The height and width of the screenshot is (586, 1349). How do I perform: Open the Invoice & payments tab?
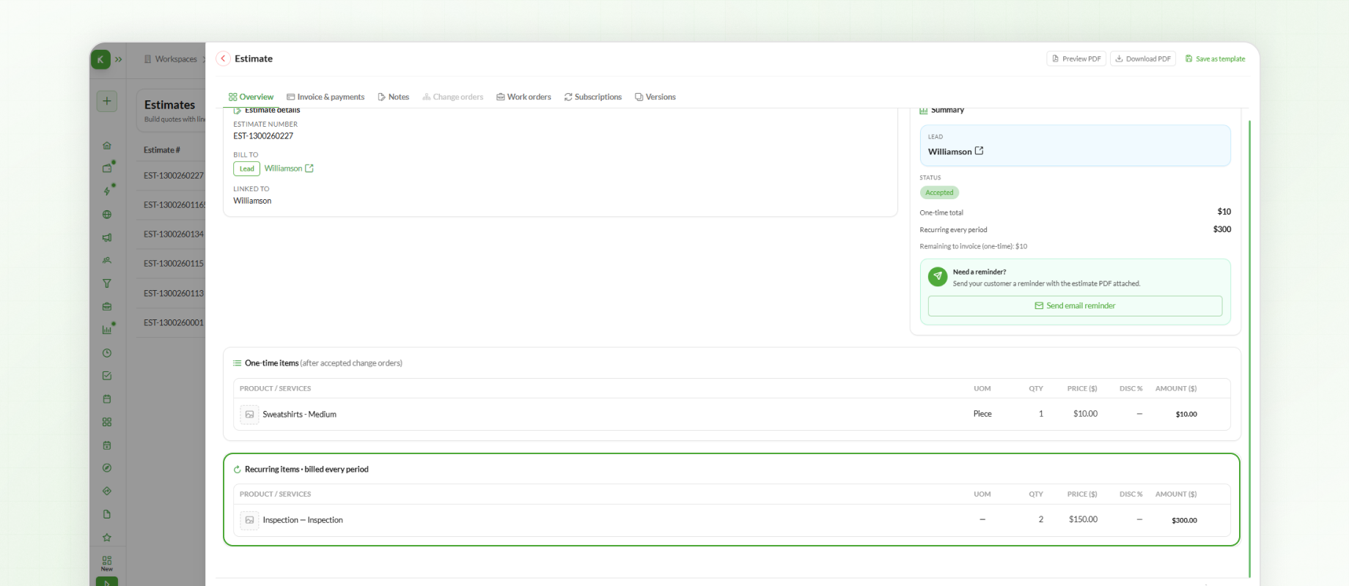326,97
